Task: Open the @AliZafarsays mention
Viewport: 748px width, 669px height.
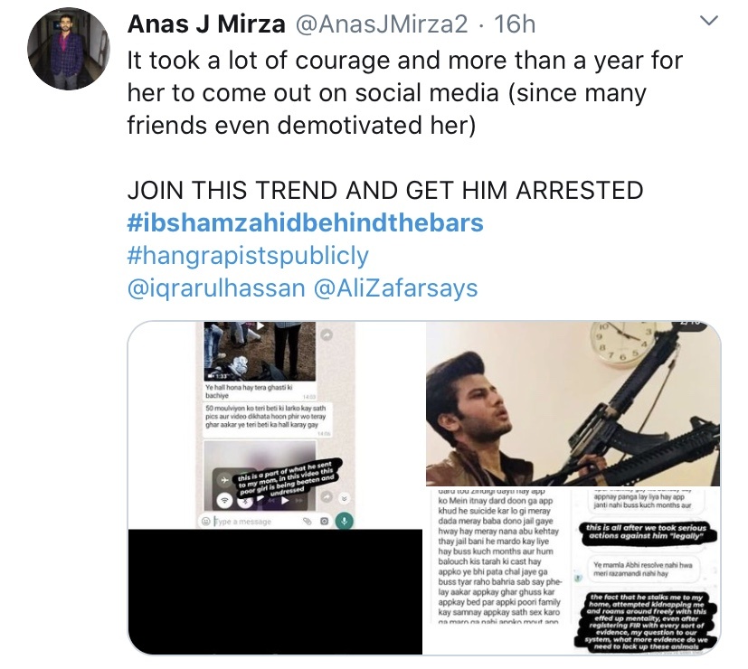Action: click(395, 288)
